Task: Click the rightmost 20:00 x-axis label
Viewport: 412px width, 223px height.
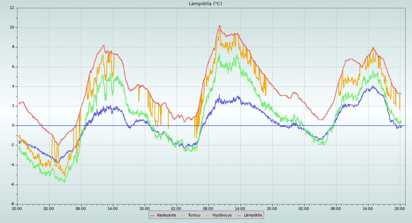Action: pyautogui.click(x=400, y=208)
